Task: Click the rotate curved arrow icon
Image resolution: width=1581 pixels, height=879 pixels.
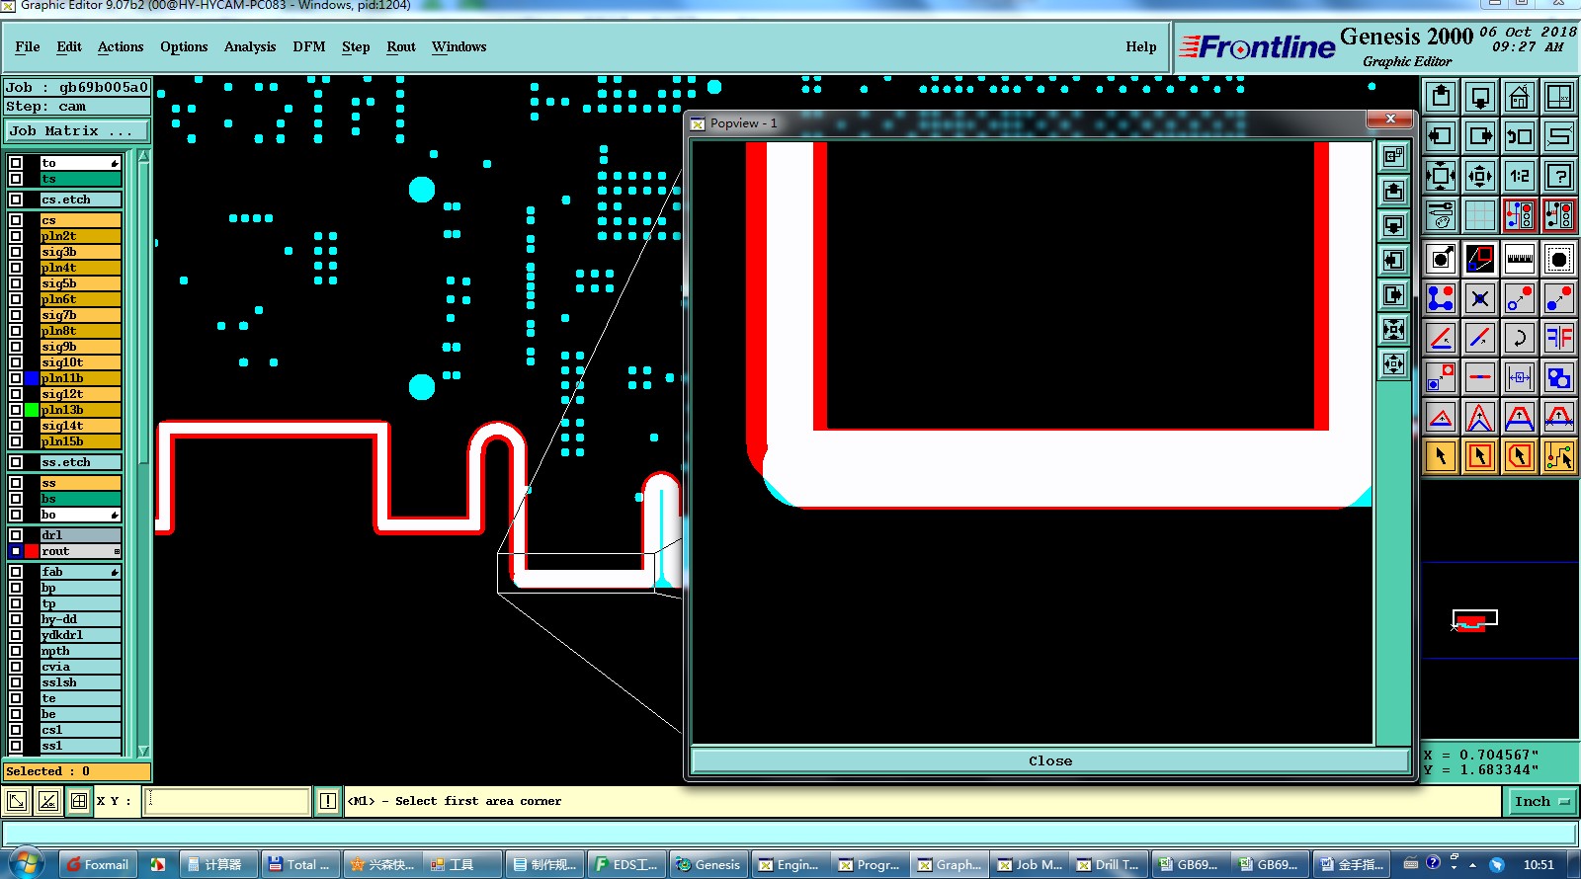Action: [1520, 338]
